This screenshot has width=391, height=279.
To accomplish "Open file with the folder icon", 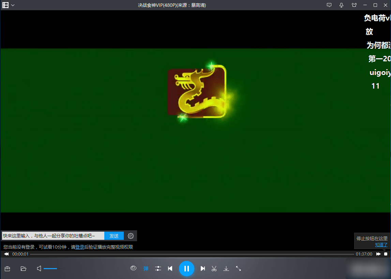I will pyautogui.click(x=24, y=268).
